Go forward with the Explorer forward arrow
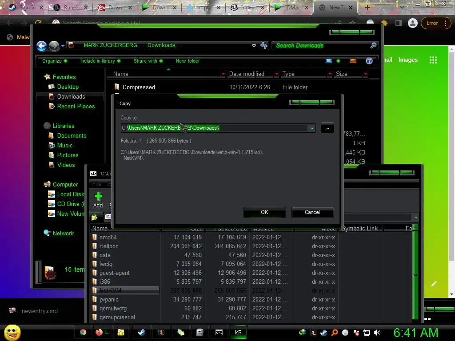 coord(54,46)
